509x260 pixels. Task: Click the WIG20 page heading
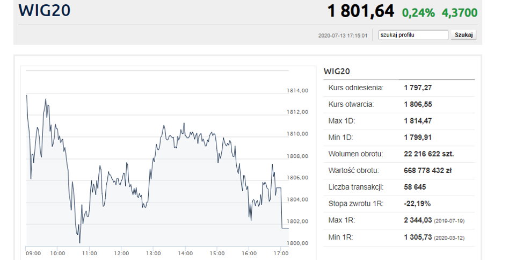pyautogui.click(x=45, y=10)
